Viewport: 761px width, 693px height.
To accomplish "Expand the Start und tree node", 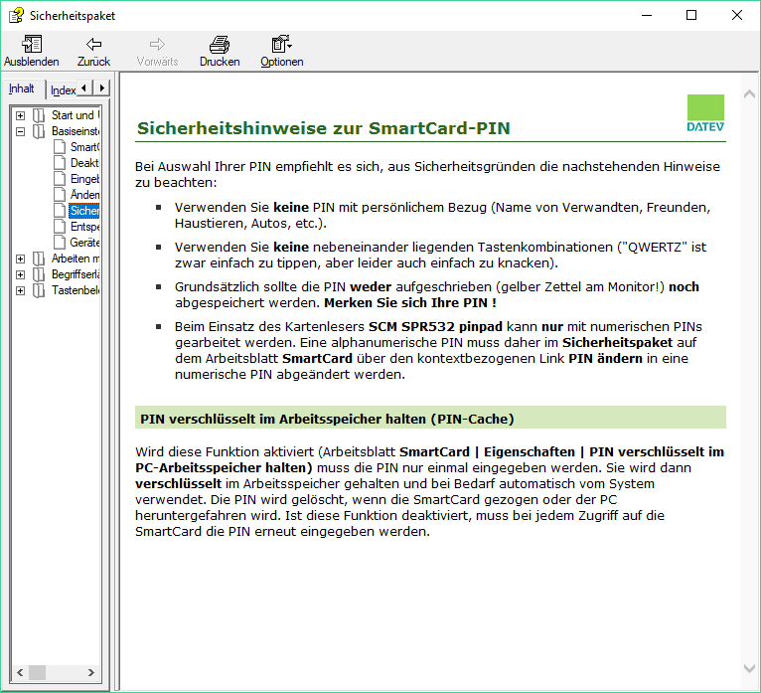I will [x=21, y=115].
